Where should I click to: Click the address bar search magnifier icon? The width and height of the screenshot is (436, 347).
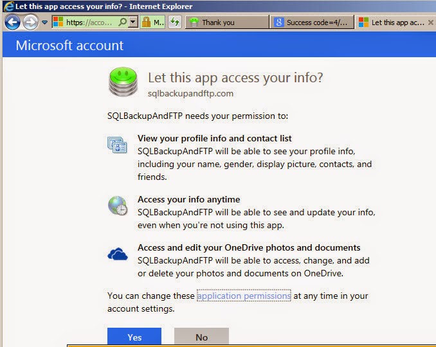[x=122, y=22]
